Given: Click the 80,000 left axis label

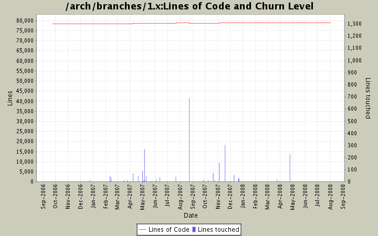Looking at the screenshot, I should pyautogui.click(x=25, y=20).
